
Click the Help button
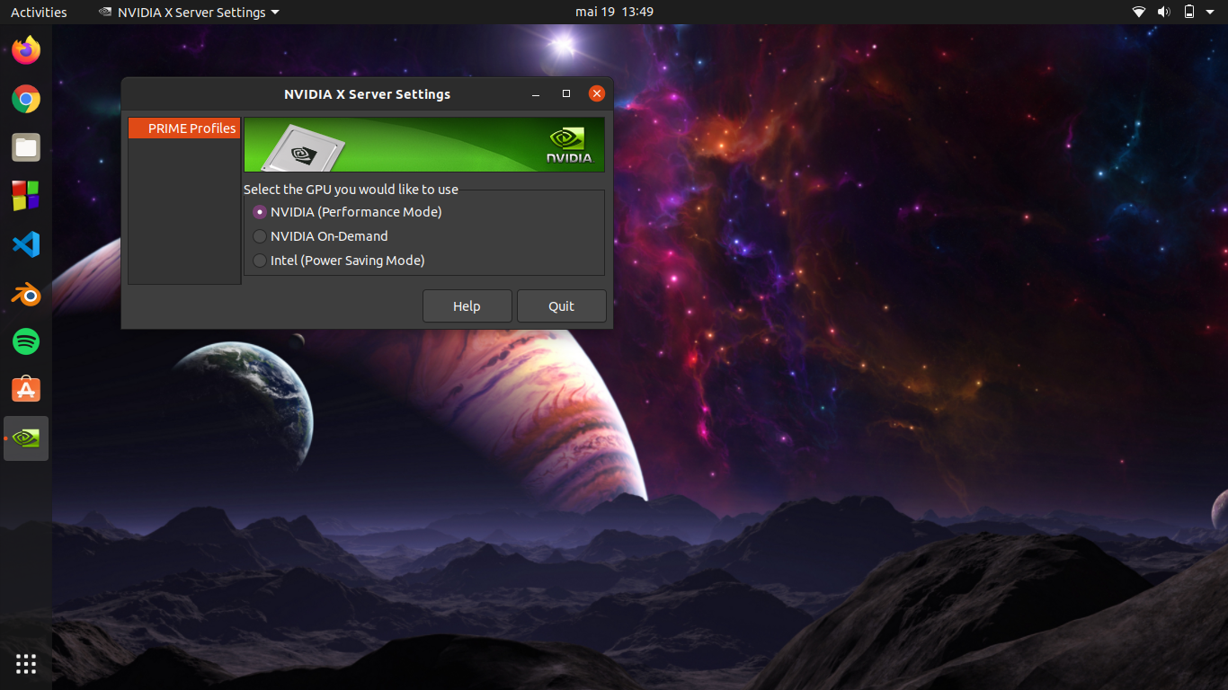pos(467,306)
